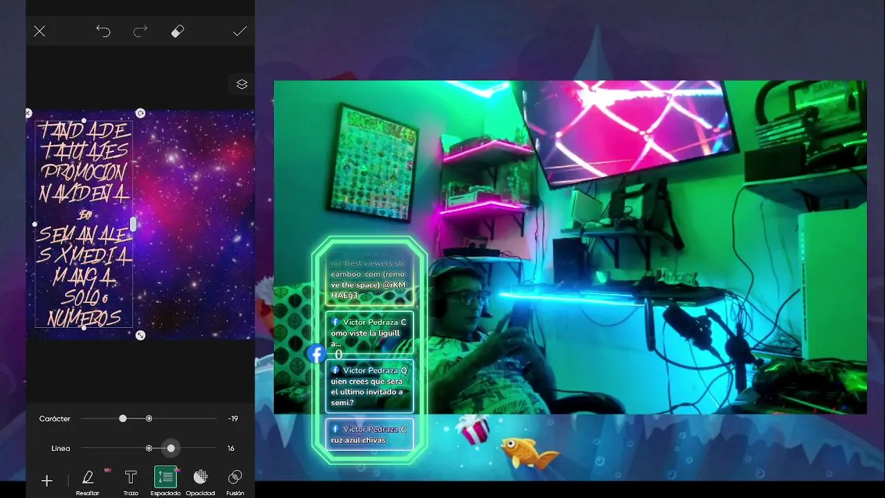Open the layers panel icon

tap(241, 84)
